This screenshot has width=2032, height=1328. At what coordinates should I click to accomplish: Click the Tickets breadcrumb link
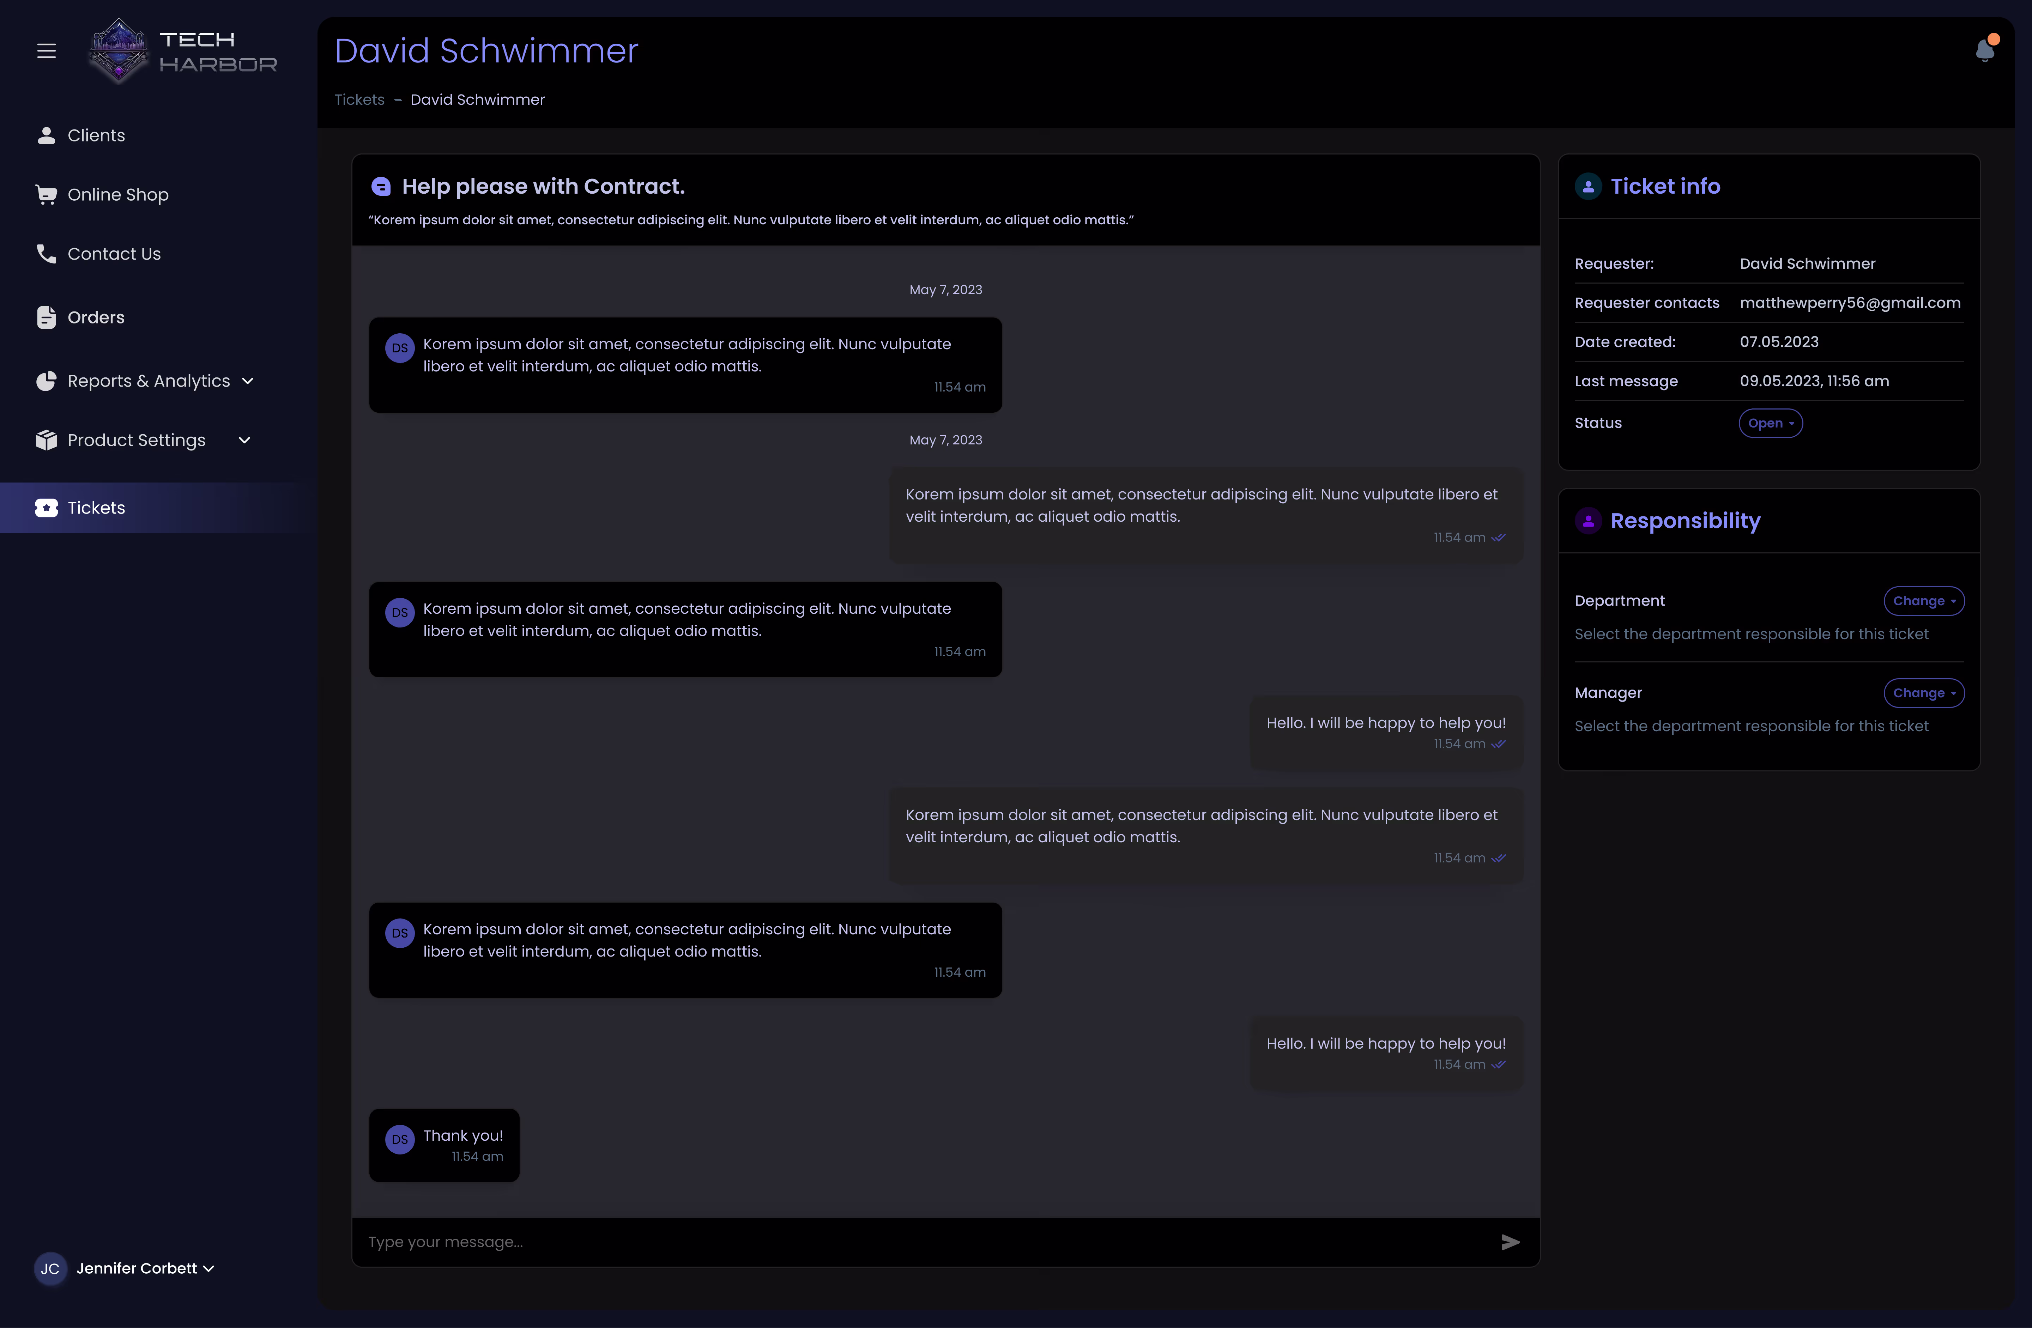coord(359,100)
